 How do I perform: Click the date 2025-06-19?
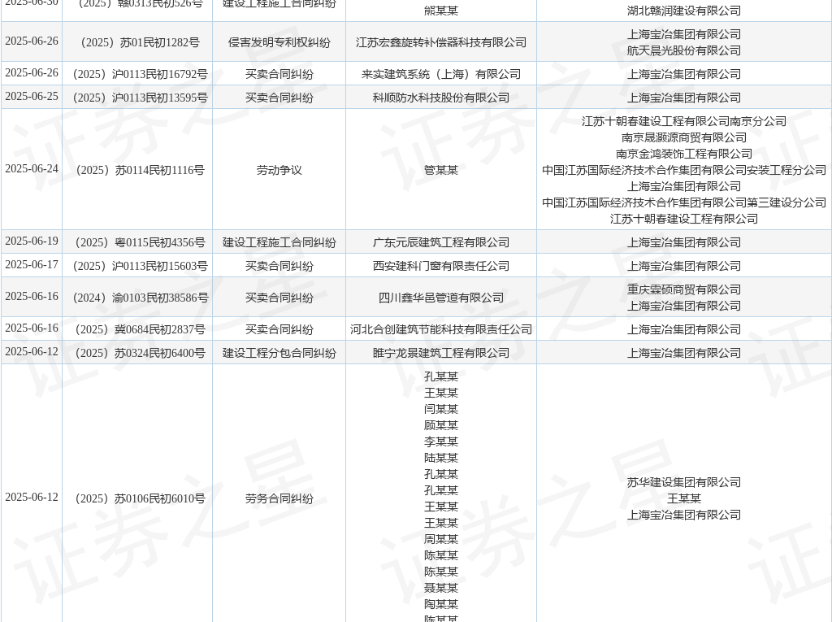click(32, 241)
